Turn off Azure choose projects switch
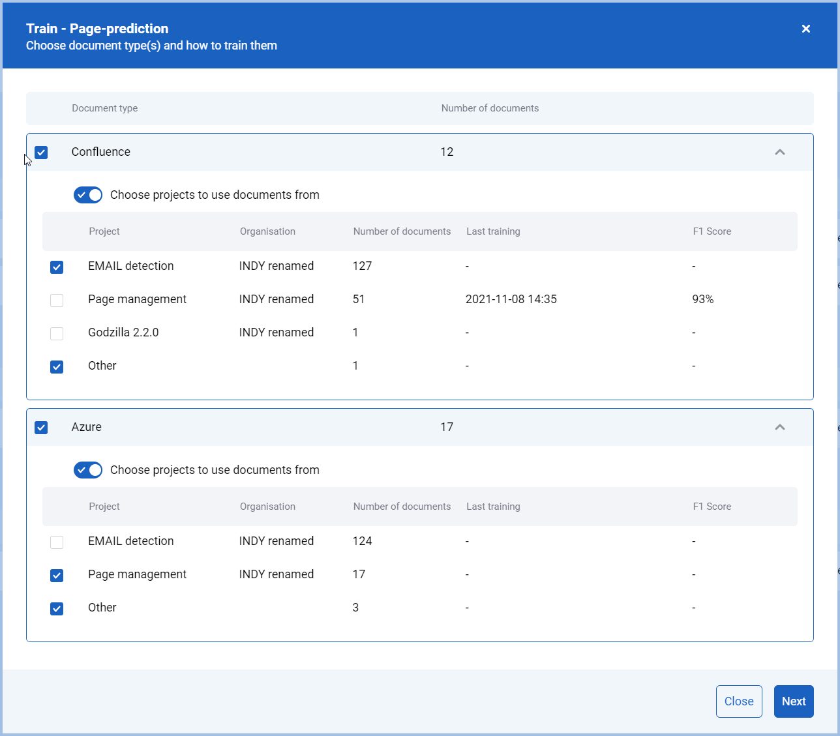This screenshot has width=840, height=736. point(88,470)
